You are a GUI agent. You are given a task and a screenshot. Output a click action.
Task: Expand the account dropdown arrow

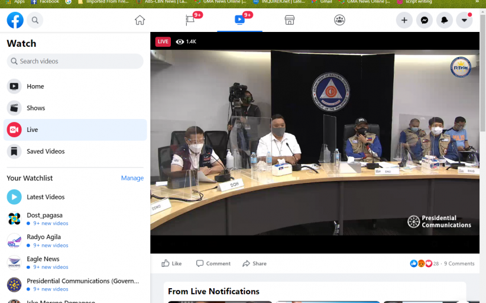tap(465, 20)
